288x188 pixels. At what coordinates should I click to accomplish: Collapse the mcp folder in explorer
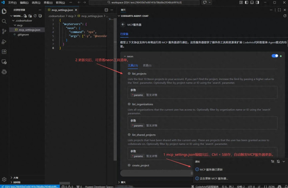pyautogui.click(x=15, y=25)
